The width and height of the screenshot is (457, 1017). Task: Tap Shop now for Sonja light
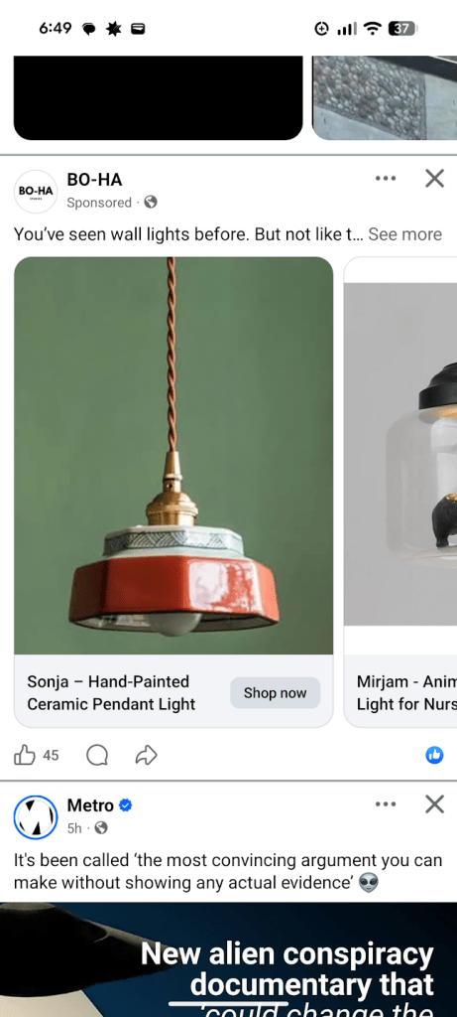coord(276,692)
